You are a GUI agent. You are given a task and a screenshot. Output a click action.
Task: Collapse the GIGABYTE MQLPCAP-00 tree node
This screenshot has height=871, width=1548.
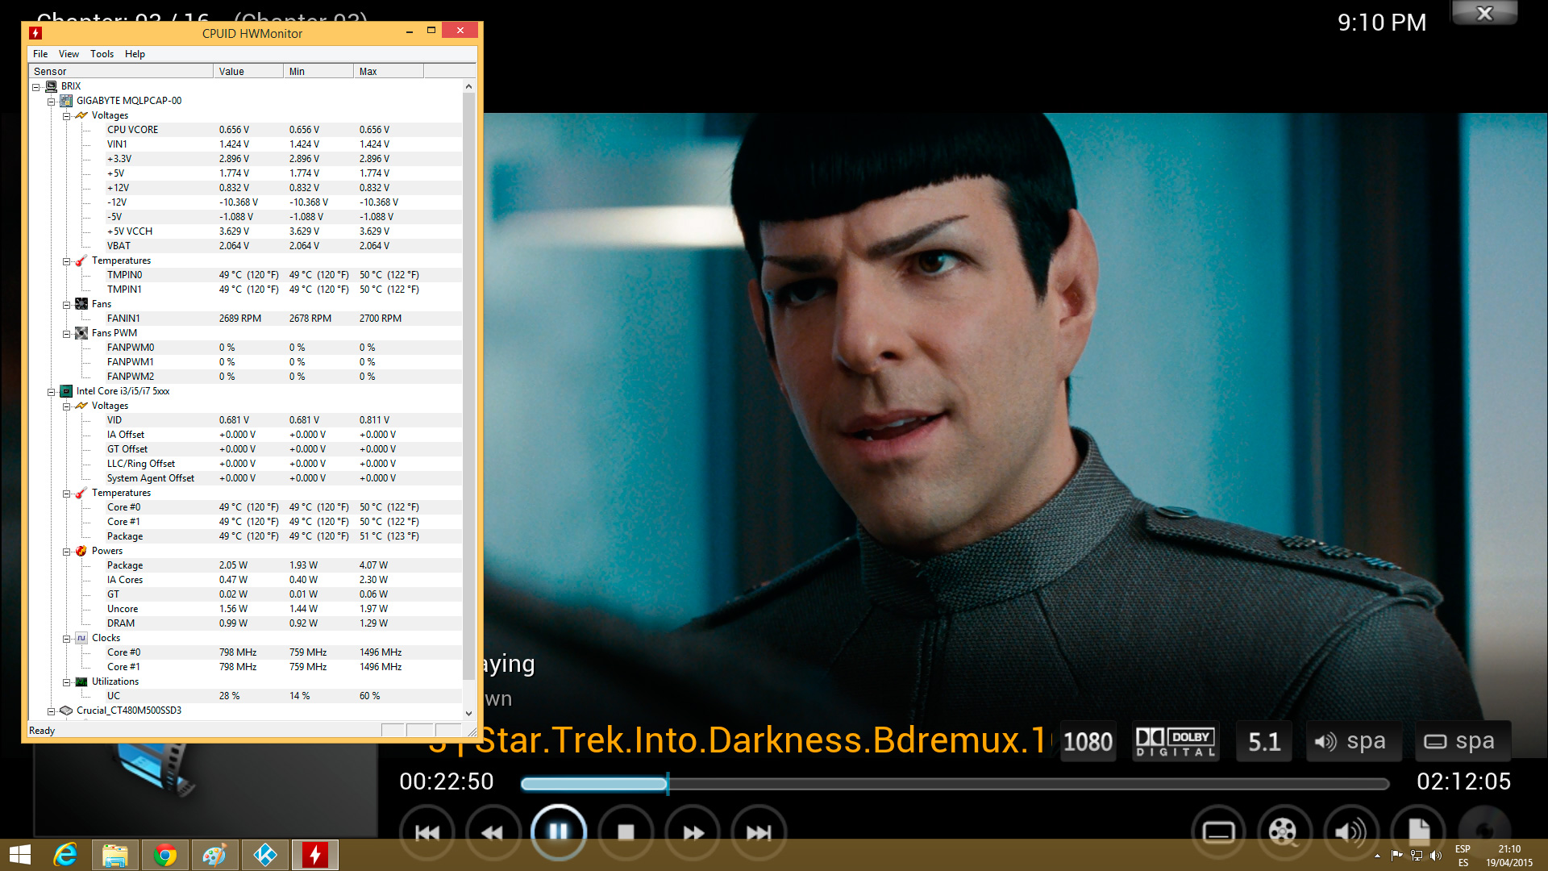(x=51, y=102)
